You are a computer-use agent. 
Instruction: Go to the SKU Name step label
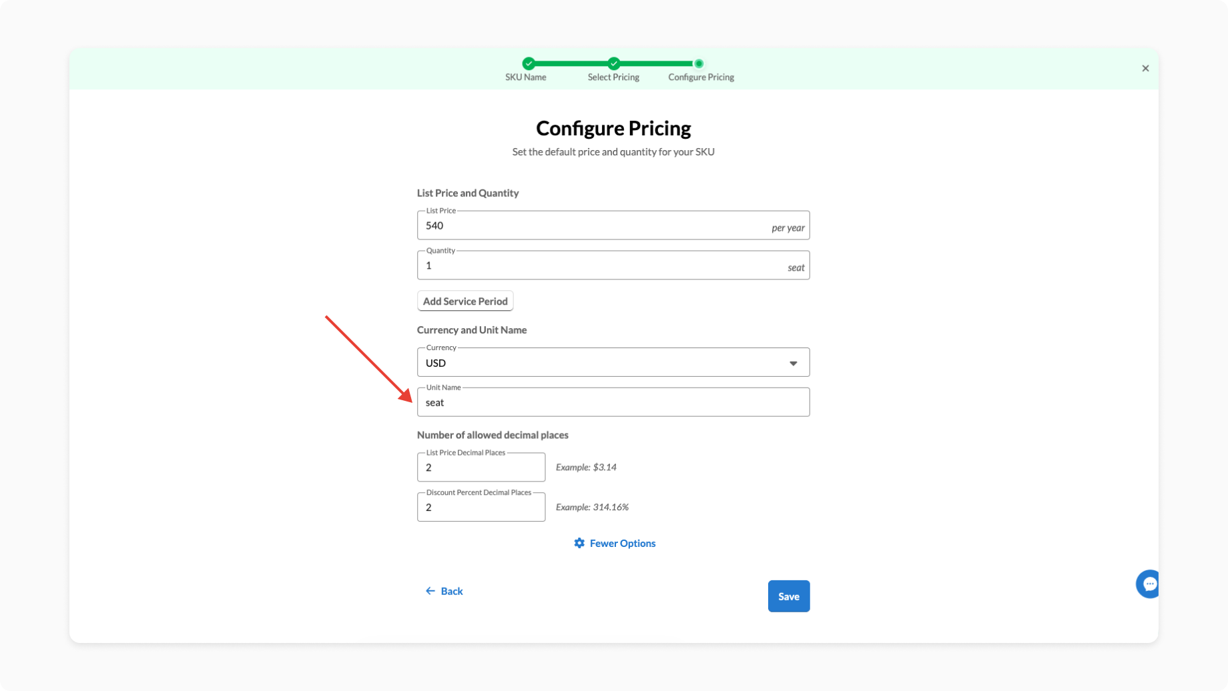click(x=525, y=77)
